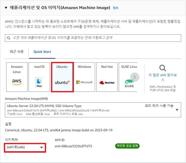Show next OS tiles with arrow button
Viewport: 186px width, 163px height.
click(x=135, y=77)
